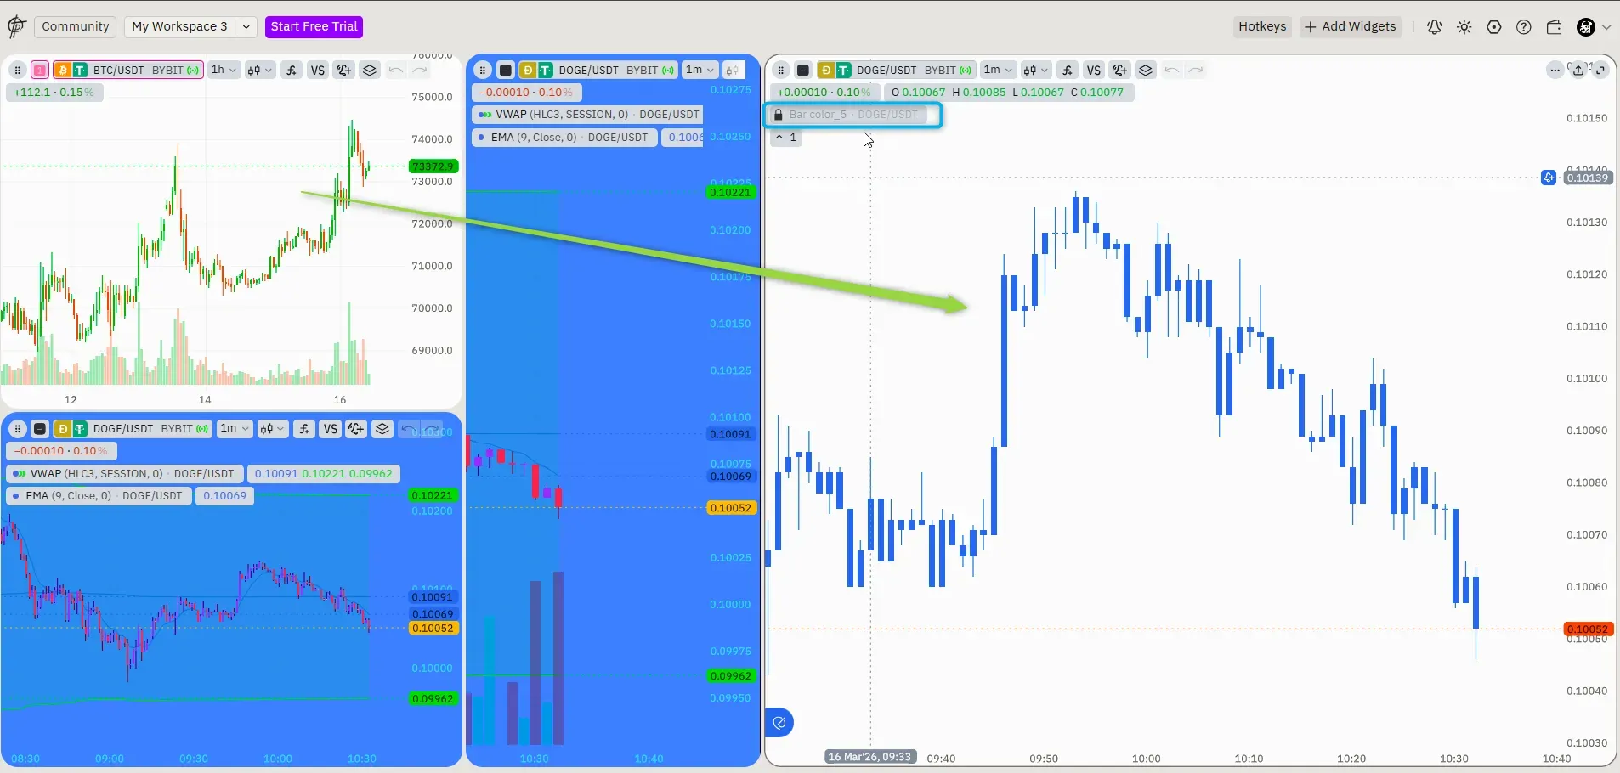Image resolution: width=1620 pixels, height=773 pixels.
Task: Click the Add Widgets button
Action: coord(1350,27)
